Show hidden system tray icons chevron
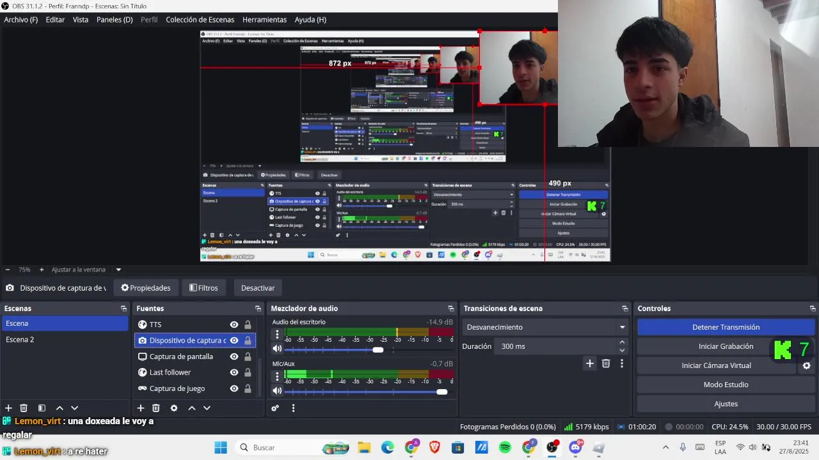Image resolution: width=819 pixels, height=460 pixels. tap(665, 447)
